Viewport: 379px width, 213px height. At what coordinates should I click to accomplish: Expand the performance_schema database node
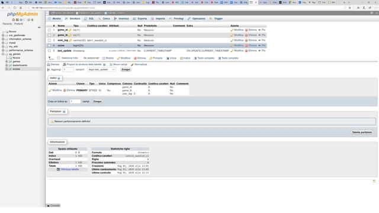coord(3,50)
